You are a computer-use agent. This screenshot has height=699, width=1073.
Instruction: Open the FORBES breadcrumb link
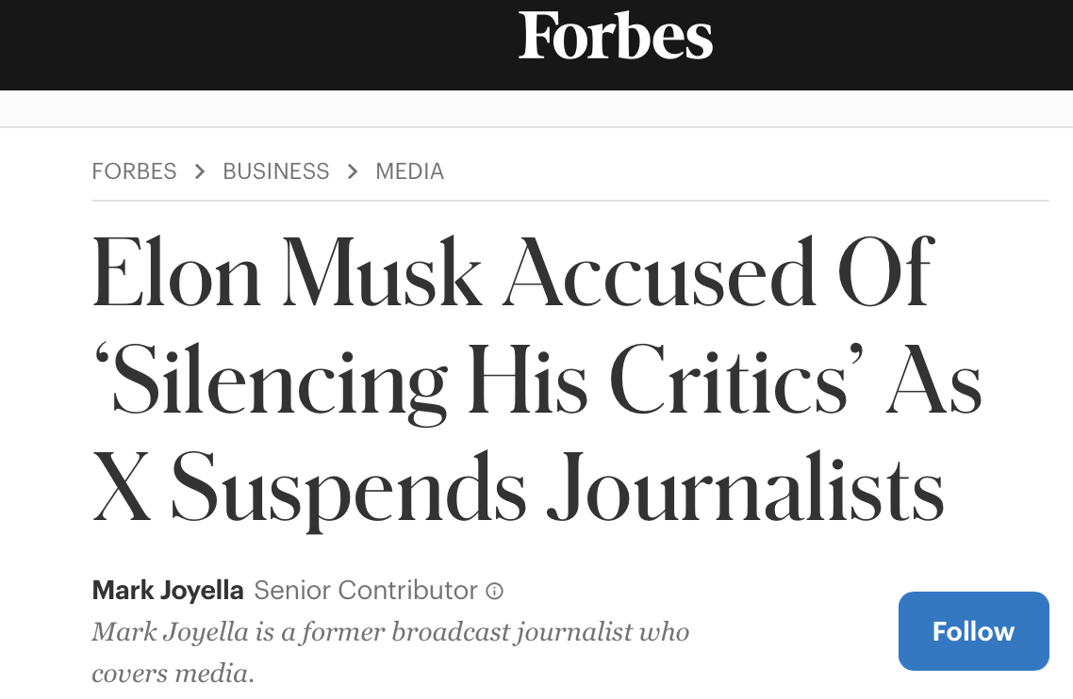(134, 171)
